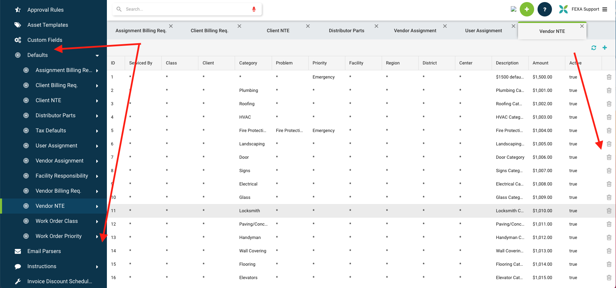This screenshot has height=288, width=616.
Task: Click the green plus create button
Action: tap(527, 9)
